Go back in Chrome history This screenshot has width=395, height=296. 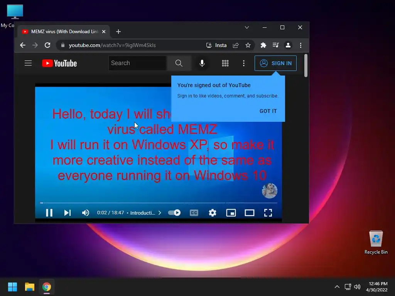click(23, 45)
